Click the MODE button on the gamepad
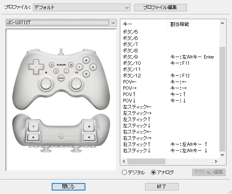The height and width of the screenshot is (194, 232). click(x=61, y=78)
